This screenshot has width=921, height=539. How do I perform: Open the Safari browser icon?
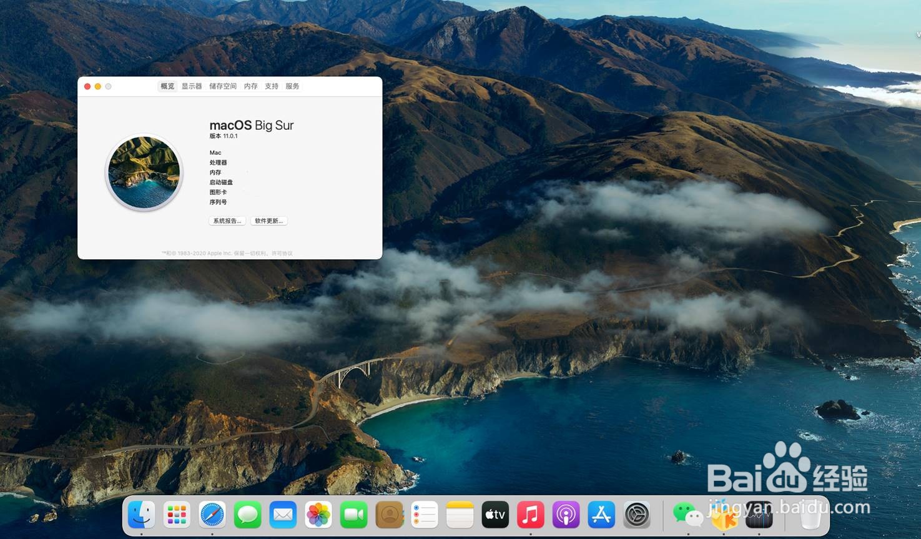pyautogui.click(x=212, y=515)
